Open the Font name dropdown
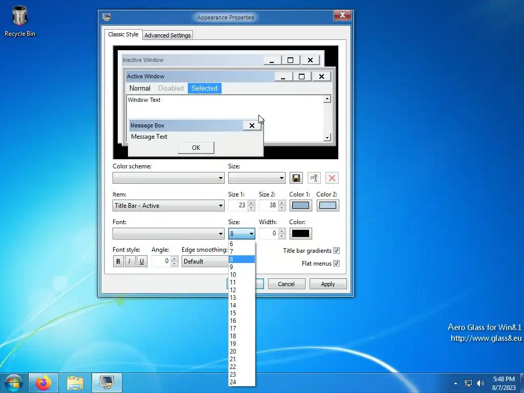The image size is (524, 393). 168,233
